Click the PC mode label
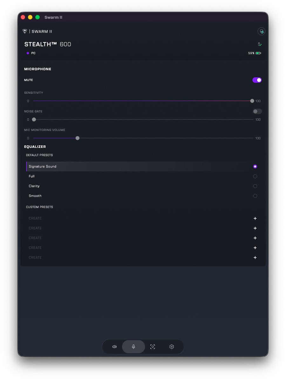This screenshot has width=286, height=380. point(33,53)
